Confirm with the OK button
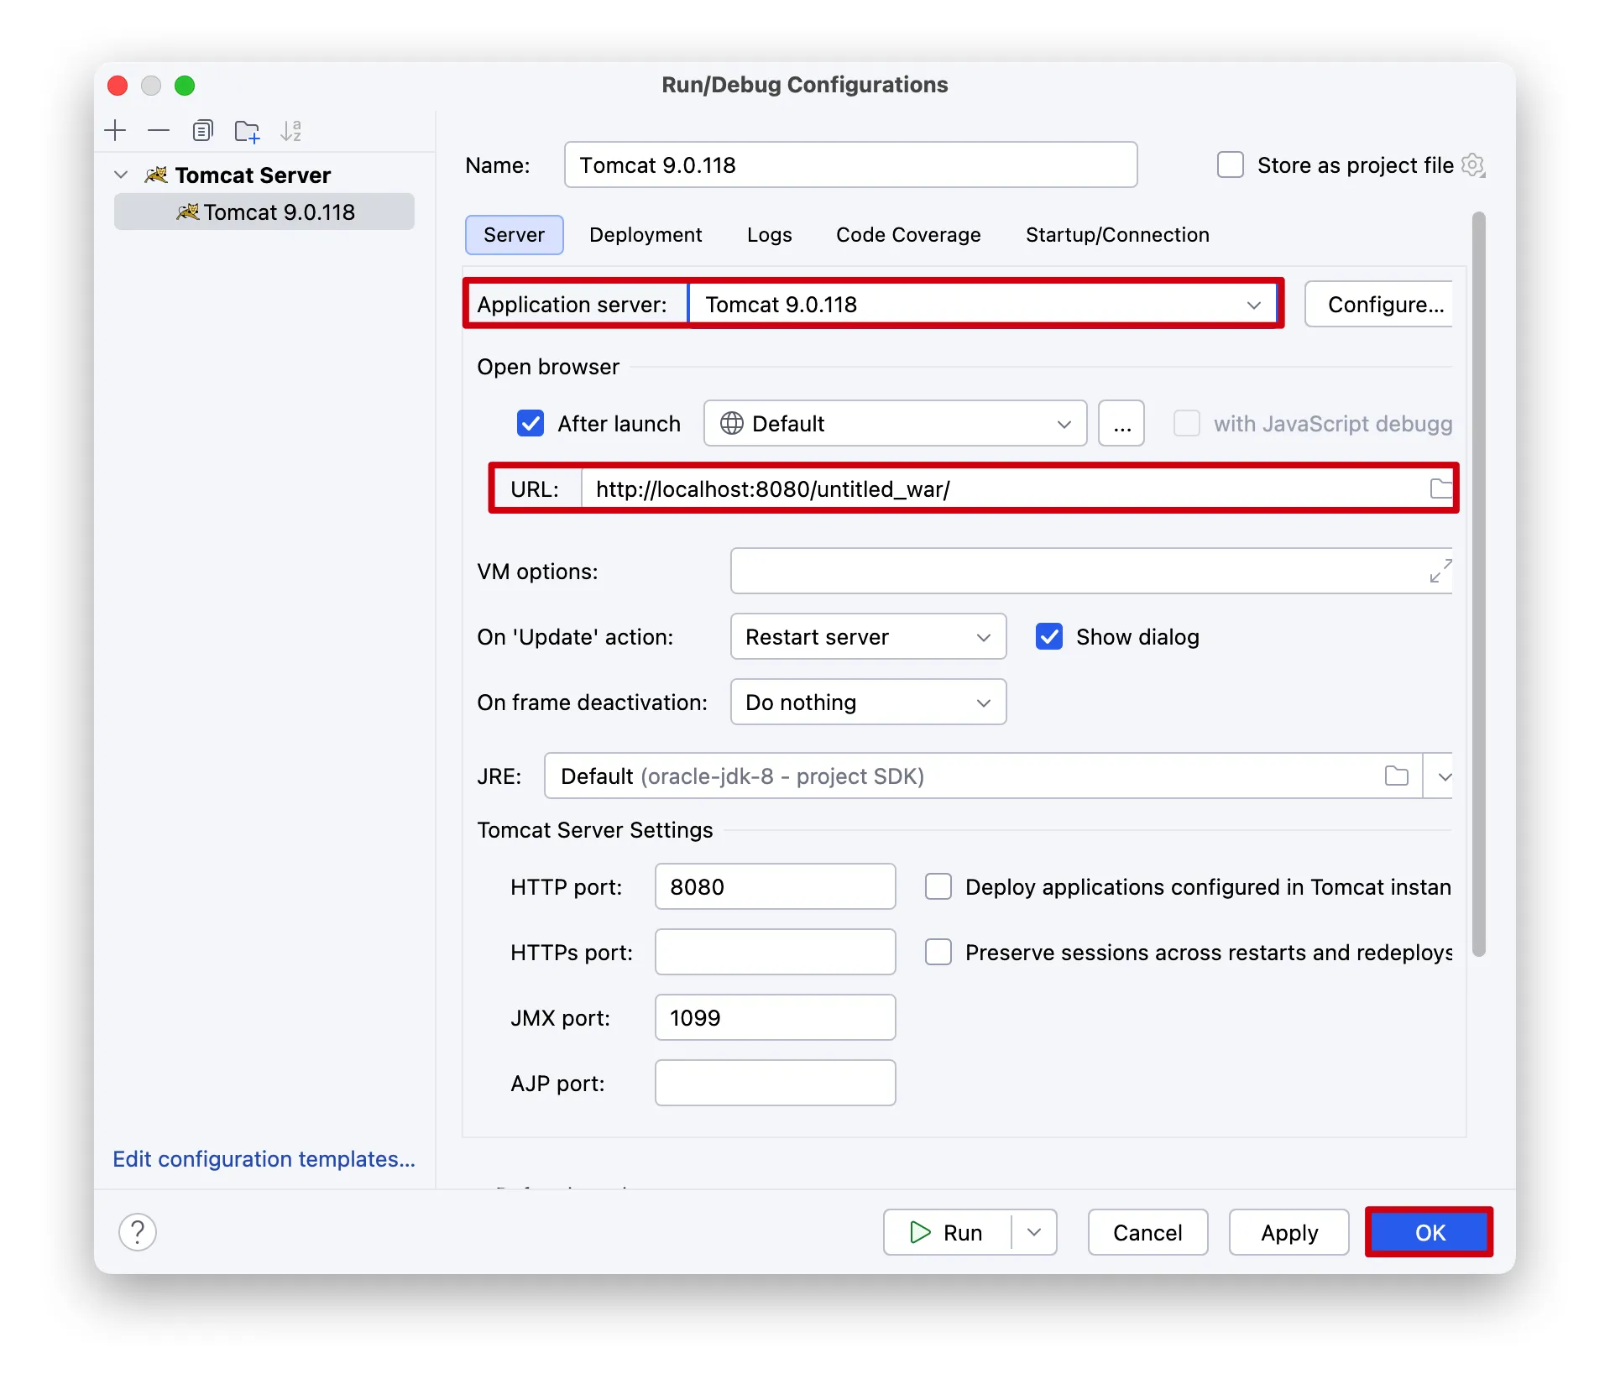 pyautogui.click(x=1430, y=1232)
